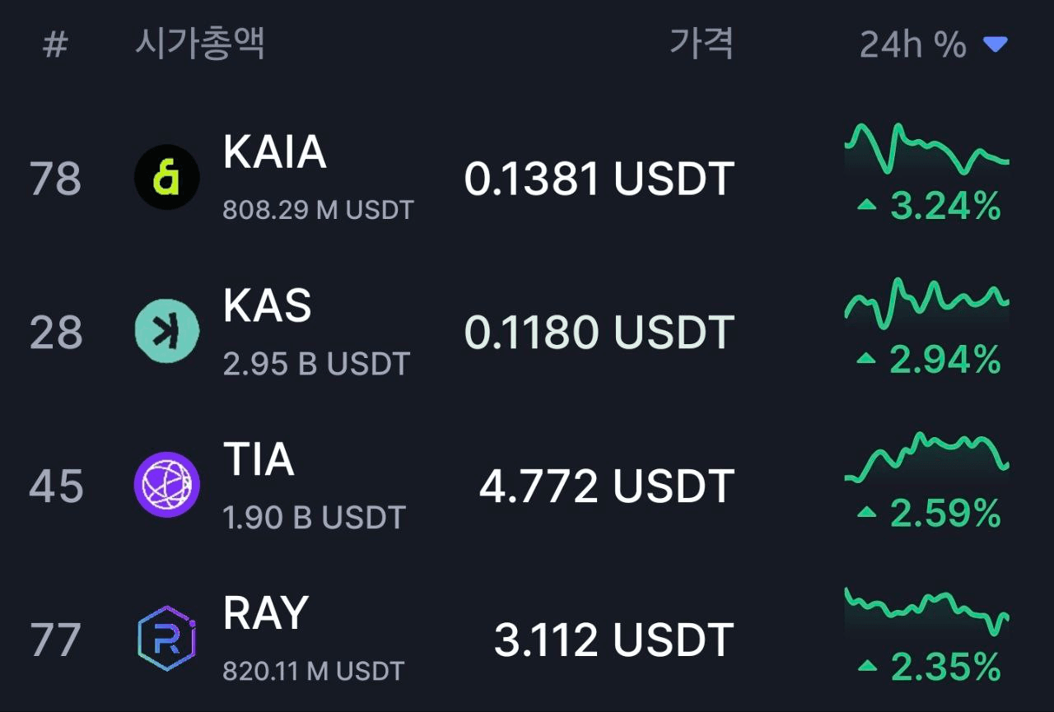This screenshot has height=712, width=1054.
Task: Open the KAIA coin logo icon
Action: coord(166,177)
